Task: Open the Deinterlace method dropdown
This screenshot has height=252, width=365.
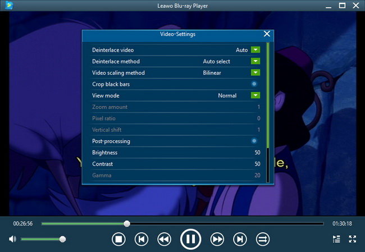Action: (255, 61)
